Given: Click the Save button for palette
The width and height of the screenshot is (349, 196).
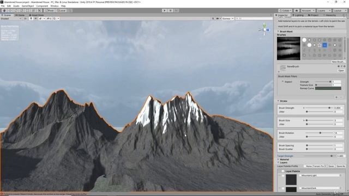Looking at the screenshot, I should tap(331, 166).
